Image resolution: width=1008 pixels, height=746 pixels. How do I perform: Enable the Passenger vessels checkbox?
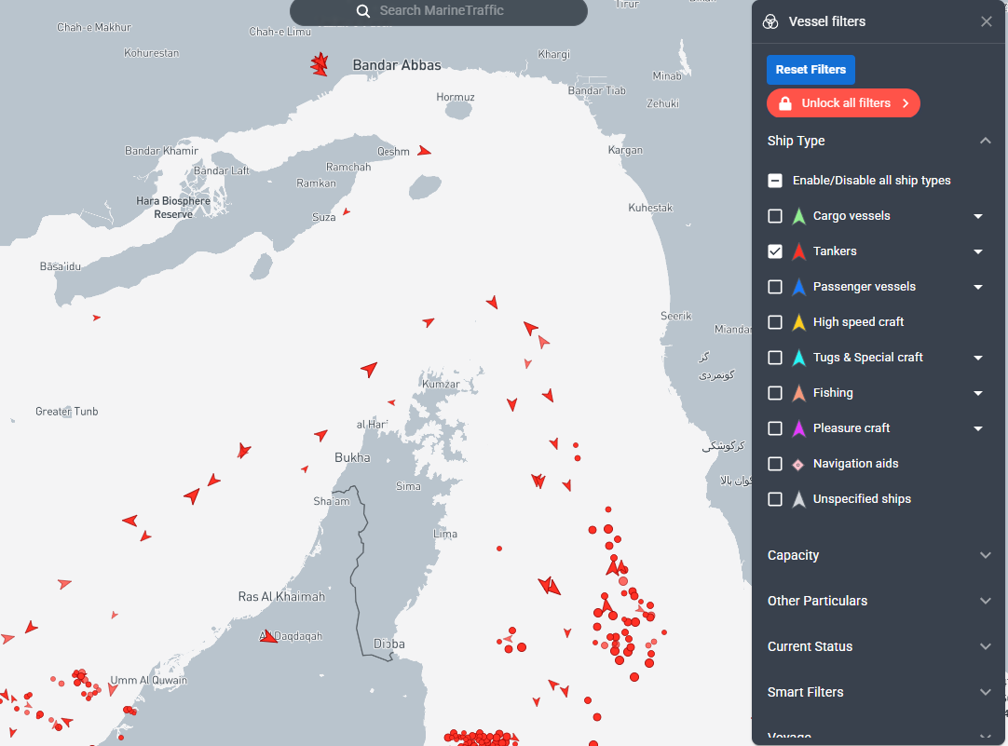pos(775,287)
